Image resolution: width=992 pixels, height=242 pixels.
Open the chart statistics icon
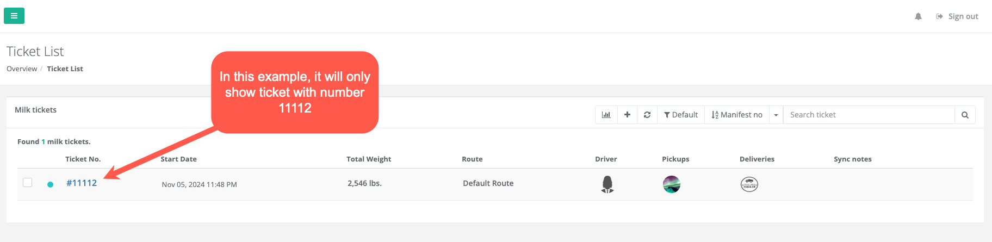click(606, 115)
